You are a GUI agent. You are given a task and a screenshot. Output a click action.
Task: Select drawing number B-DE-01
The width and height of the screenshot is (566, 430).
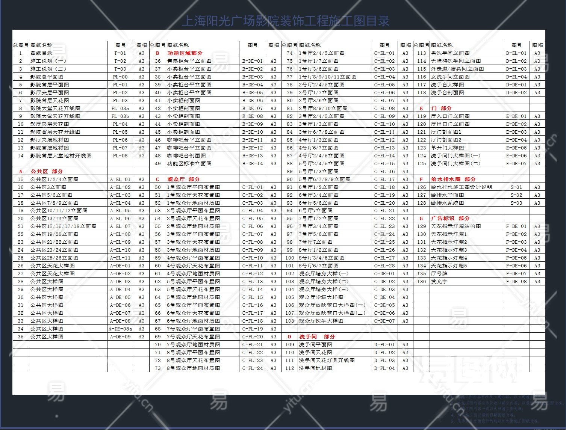253,61
